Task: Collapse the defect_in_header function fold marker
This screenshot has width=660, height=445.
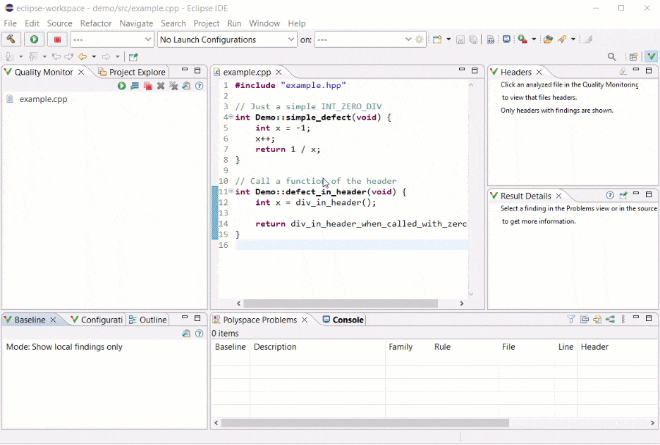Action: point(231,192)
